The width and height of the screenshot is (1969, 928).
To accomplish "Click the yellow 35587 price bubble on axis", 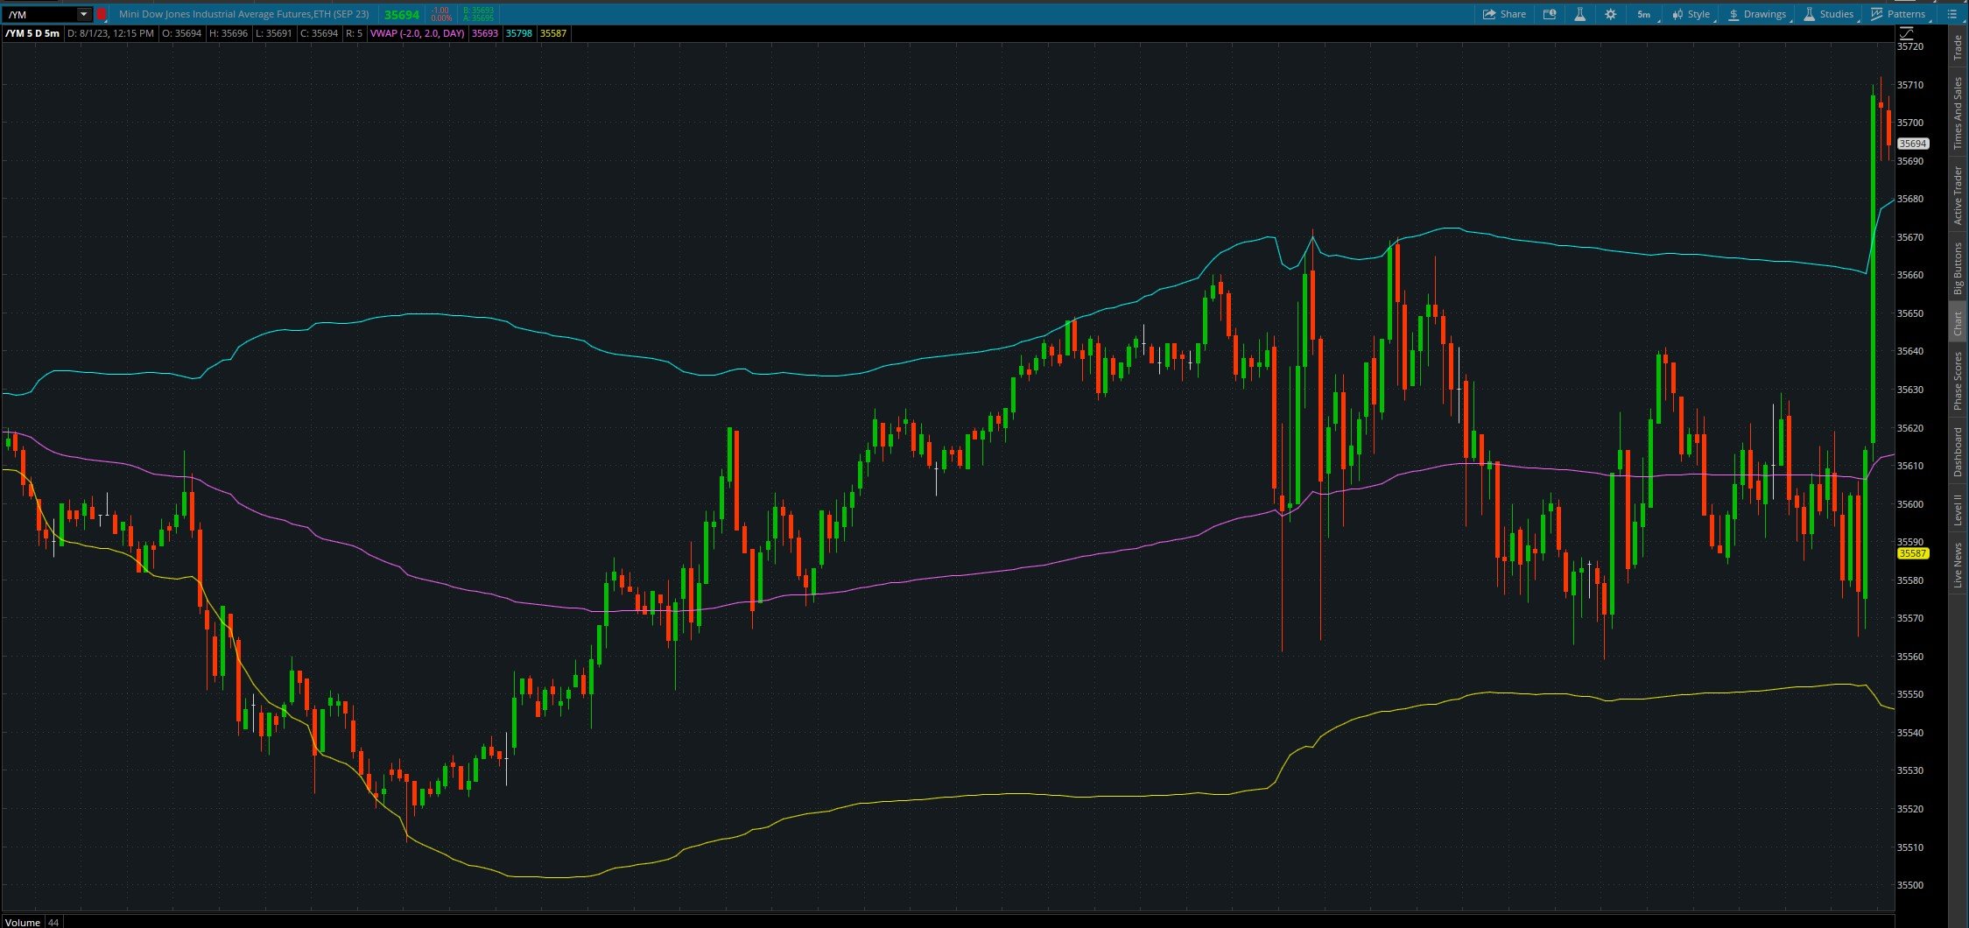I will click(1913, 553).
